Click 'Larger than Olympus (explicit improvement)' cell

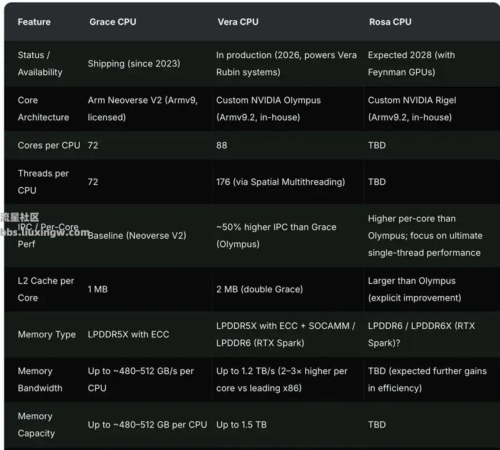pyautogui.click(x=414, y=289)
